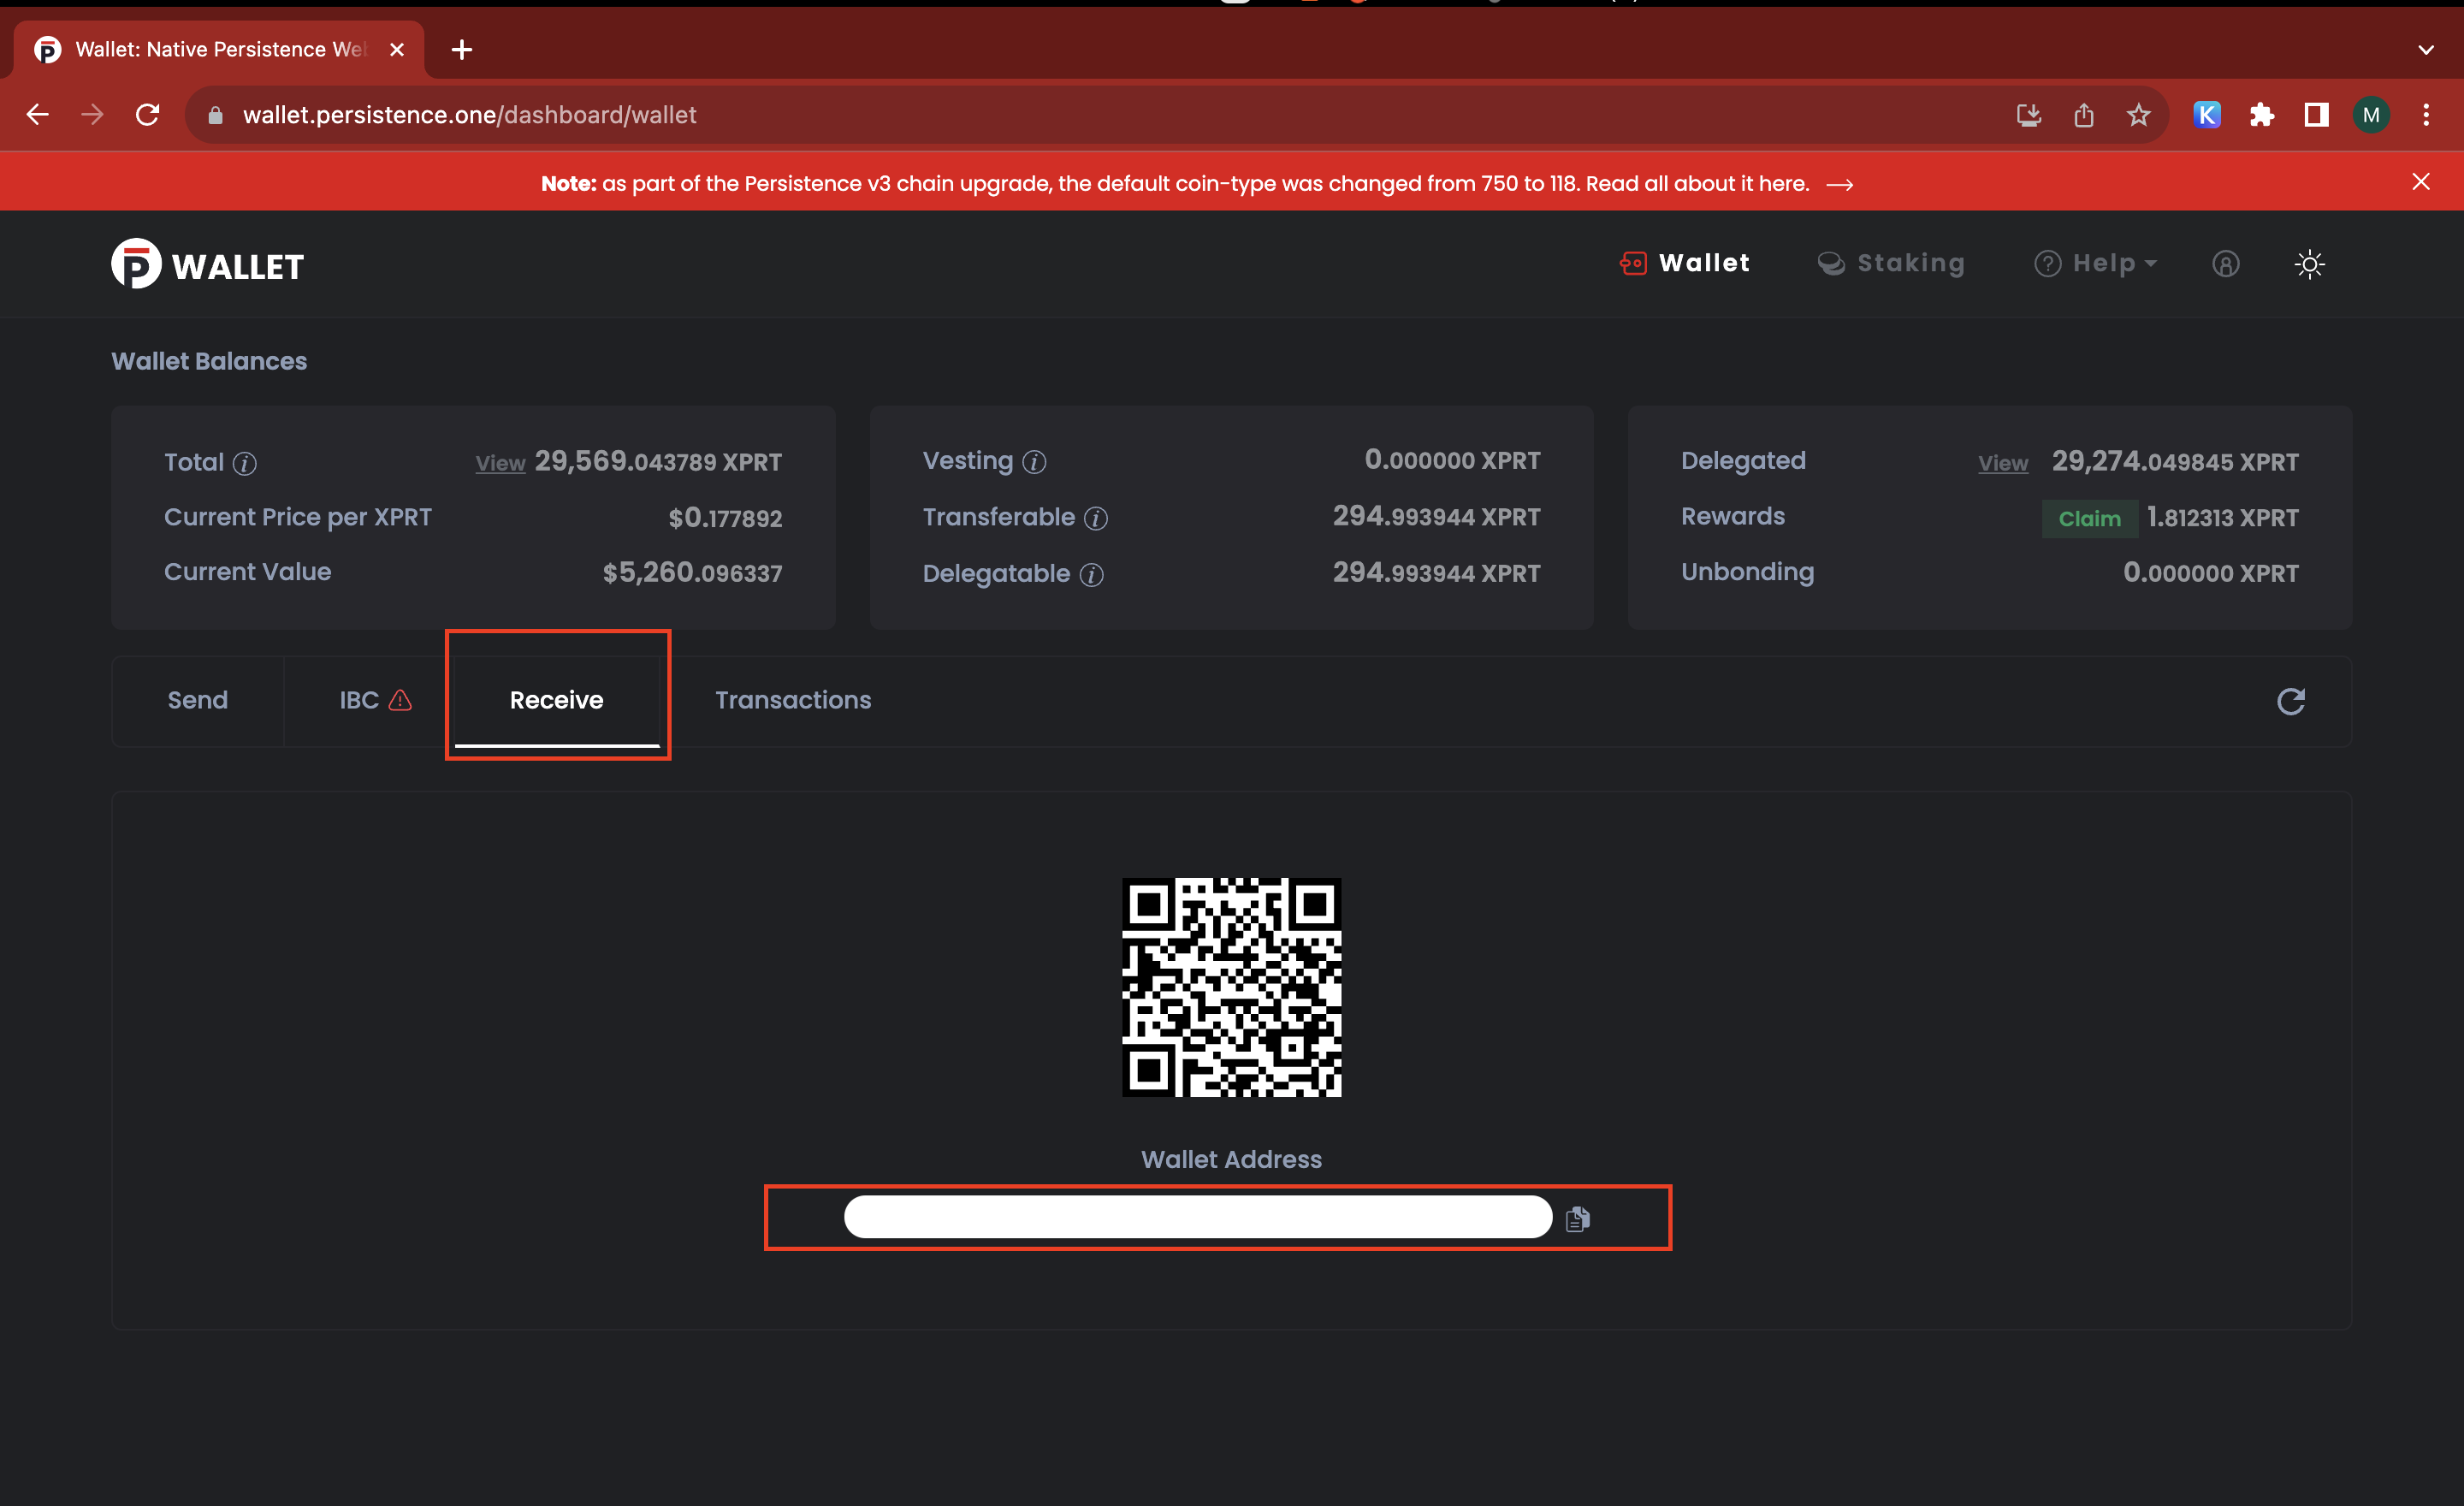Open the browser tab search chevron

pyautogui.click(x=2425, y=49)
